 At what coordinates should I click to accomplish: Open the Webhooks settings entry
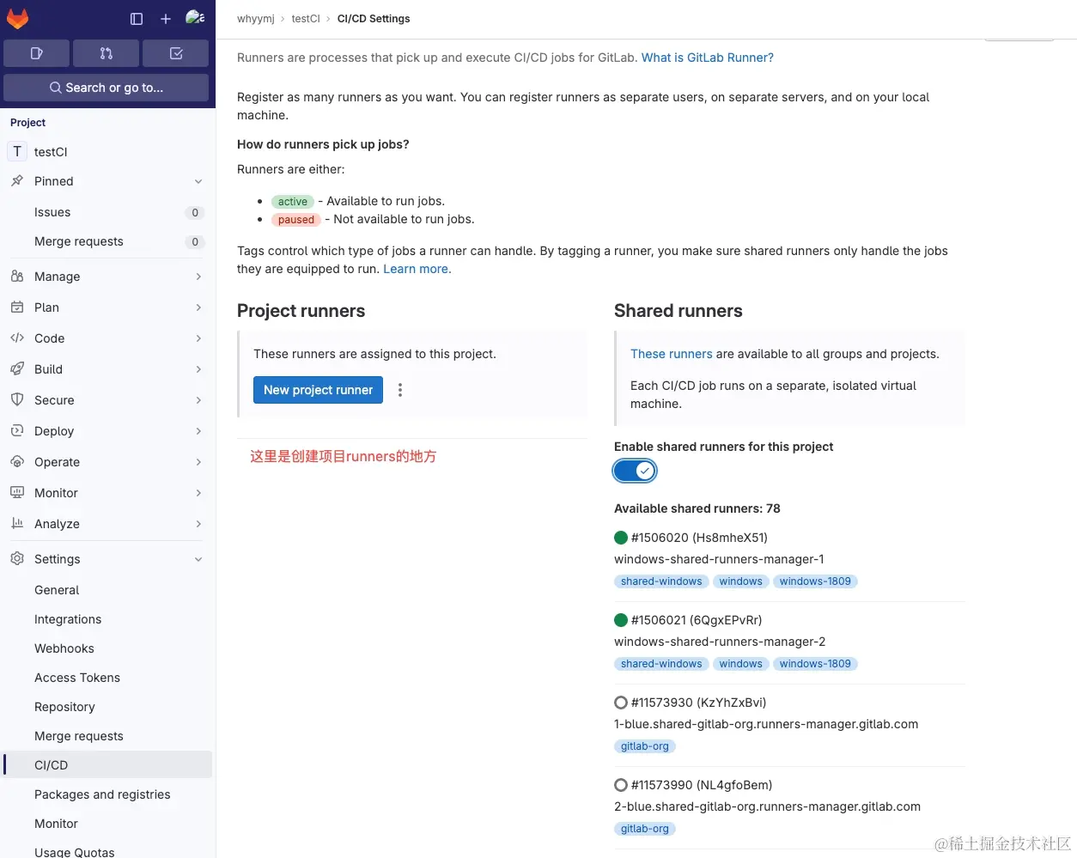tap(64, 648)
